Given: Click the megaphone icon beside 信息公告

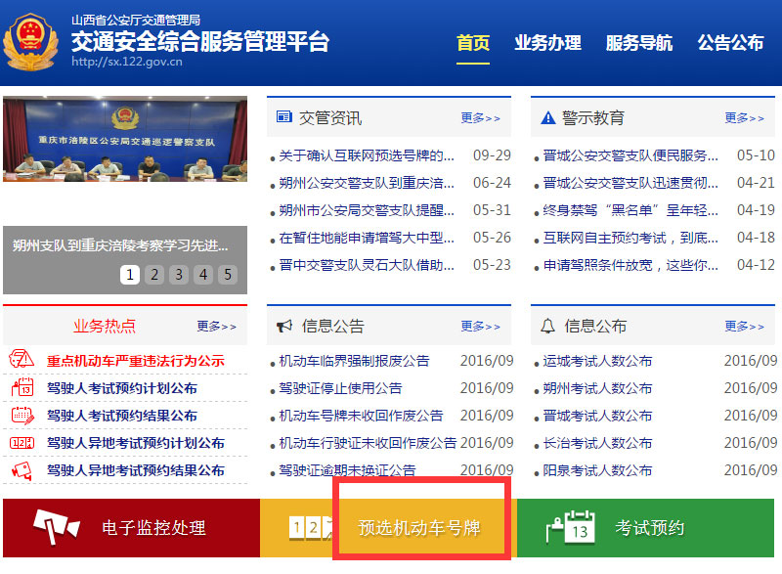Looking at the screenshot, I should click(284, 325).
